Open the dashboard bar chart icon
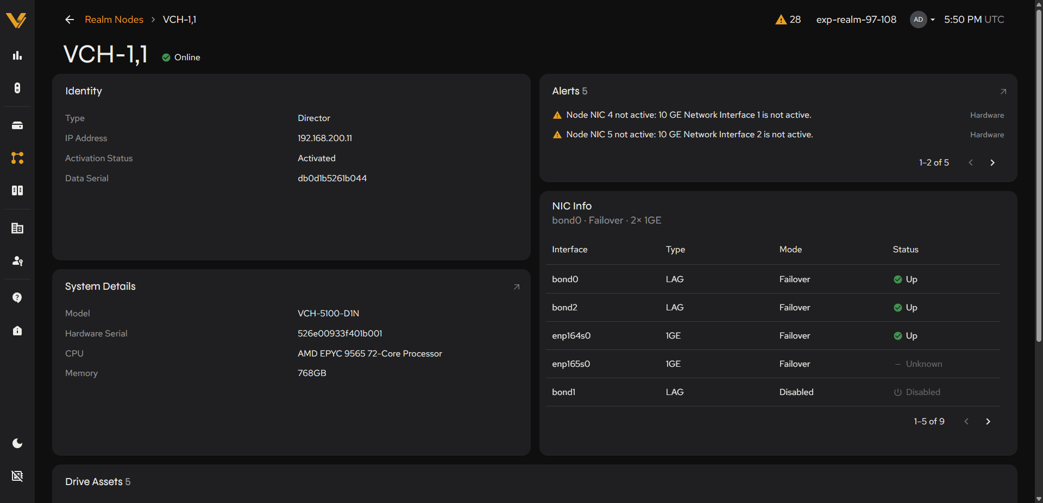This screenshot has height=503, width=1043. 17,55
